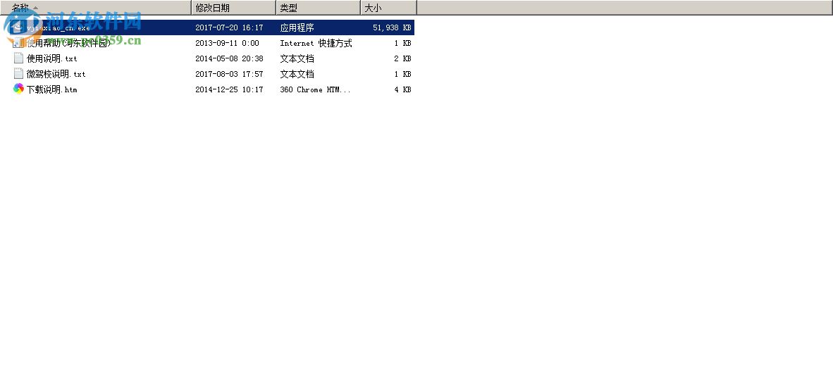
Task: Click the sort arrow beside 名称
Action: click(36, 8)
